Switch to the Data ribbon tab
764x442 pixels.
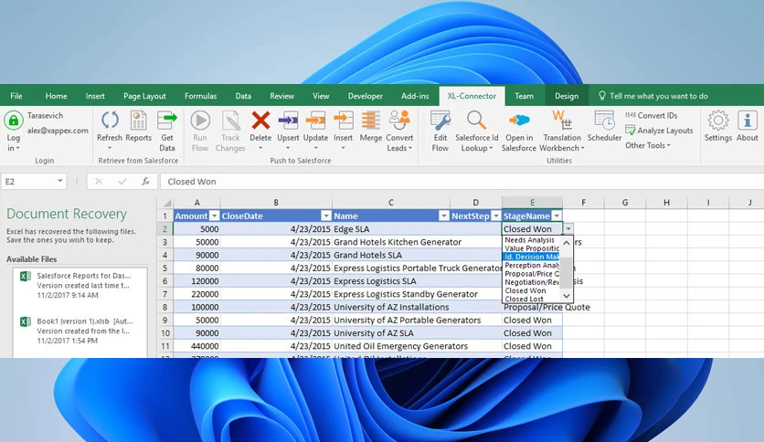[x=243, y=96]
